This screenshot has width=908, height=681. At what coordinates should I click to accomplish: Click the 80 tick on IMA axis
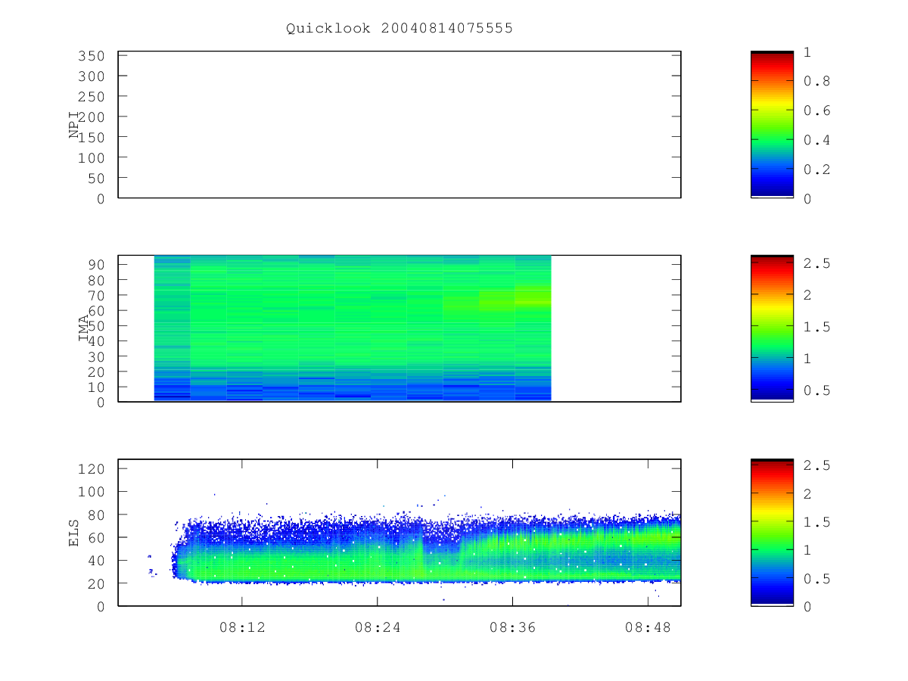coord(97,279)
